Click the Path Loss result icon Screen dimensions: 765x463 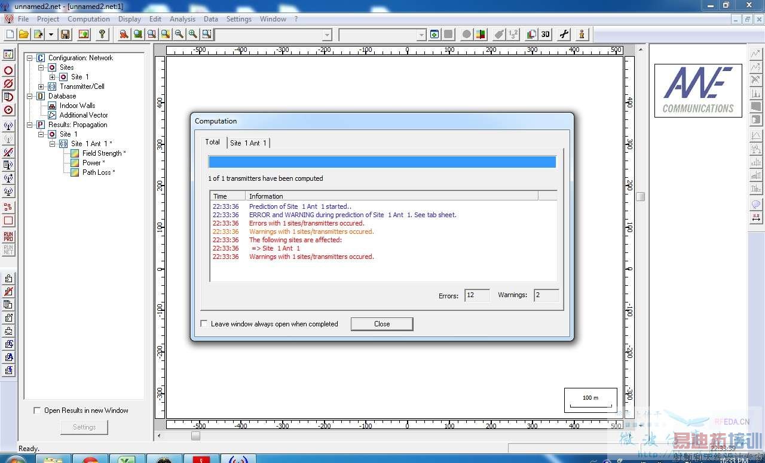75,172
